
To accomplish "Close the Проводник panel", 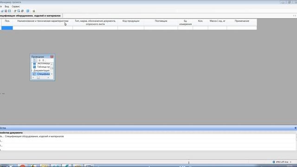I will click(x=52, y=57).
